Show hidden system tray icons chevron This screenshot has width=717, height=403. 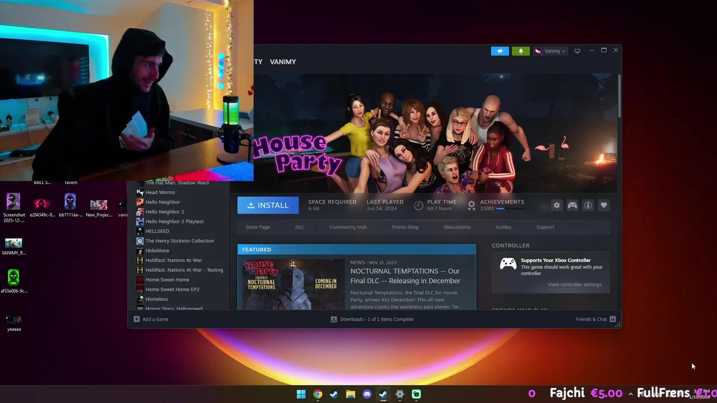(630, 394)
